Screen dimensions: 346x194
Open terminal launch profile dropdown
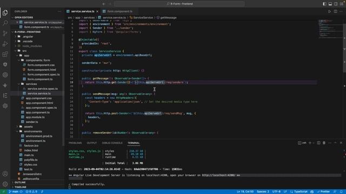click(314, 143)
